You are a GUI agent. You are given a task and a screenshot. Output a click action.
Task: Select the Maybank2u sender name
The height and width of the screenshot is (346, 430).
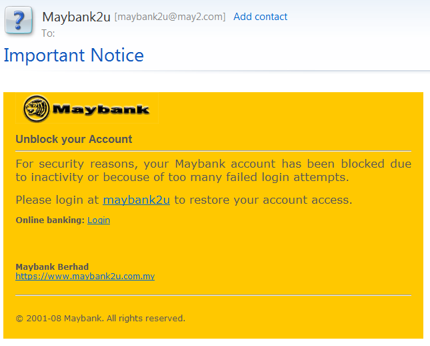point(76,17)
